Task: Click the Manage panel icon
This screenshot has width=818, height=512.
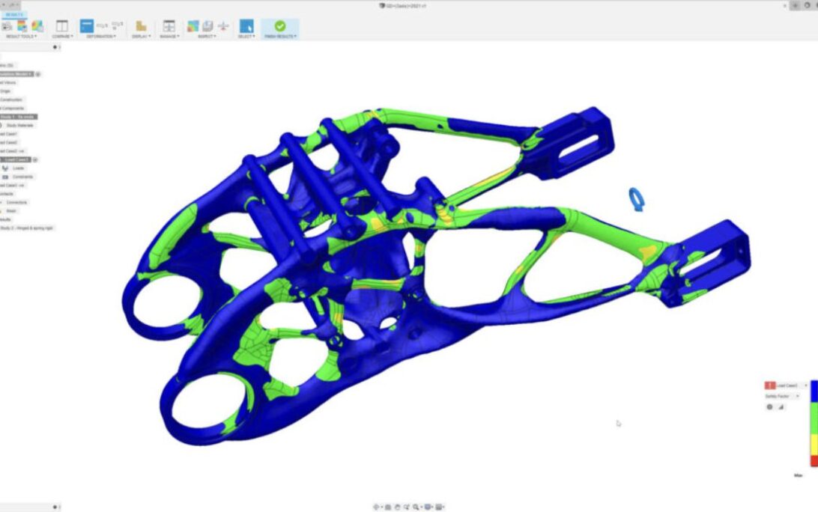Action: pos(169,25)
